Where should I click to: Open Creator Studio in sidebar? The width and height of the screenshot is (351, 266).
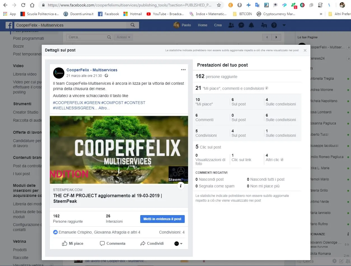coord(25,112)
